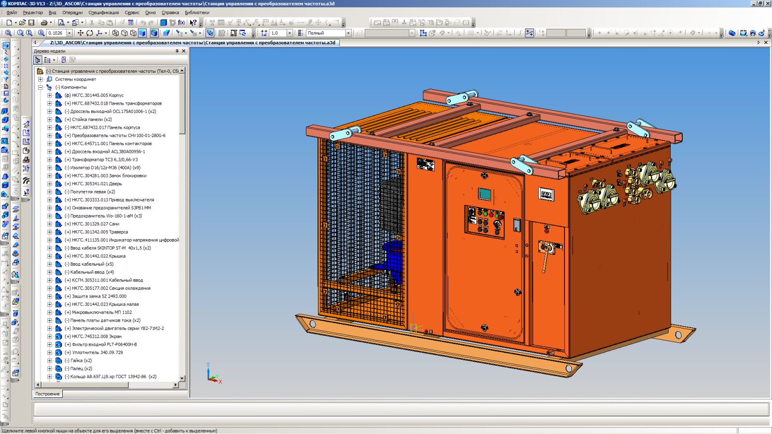This screenshot has width=772, height=434.
Task: Select the Rotate view tool
Action: pos(90,33)
